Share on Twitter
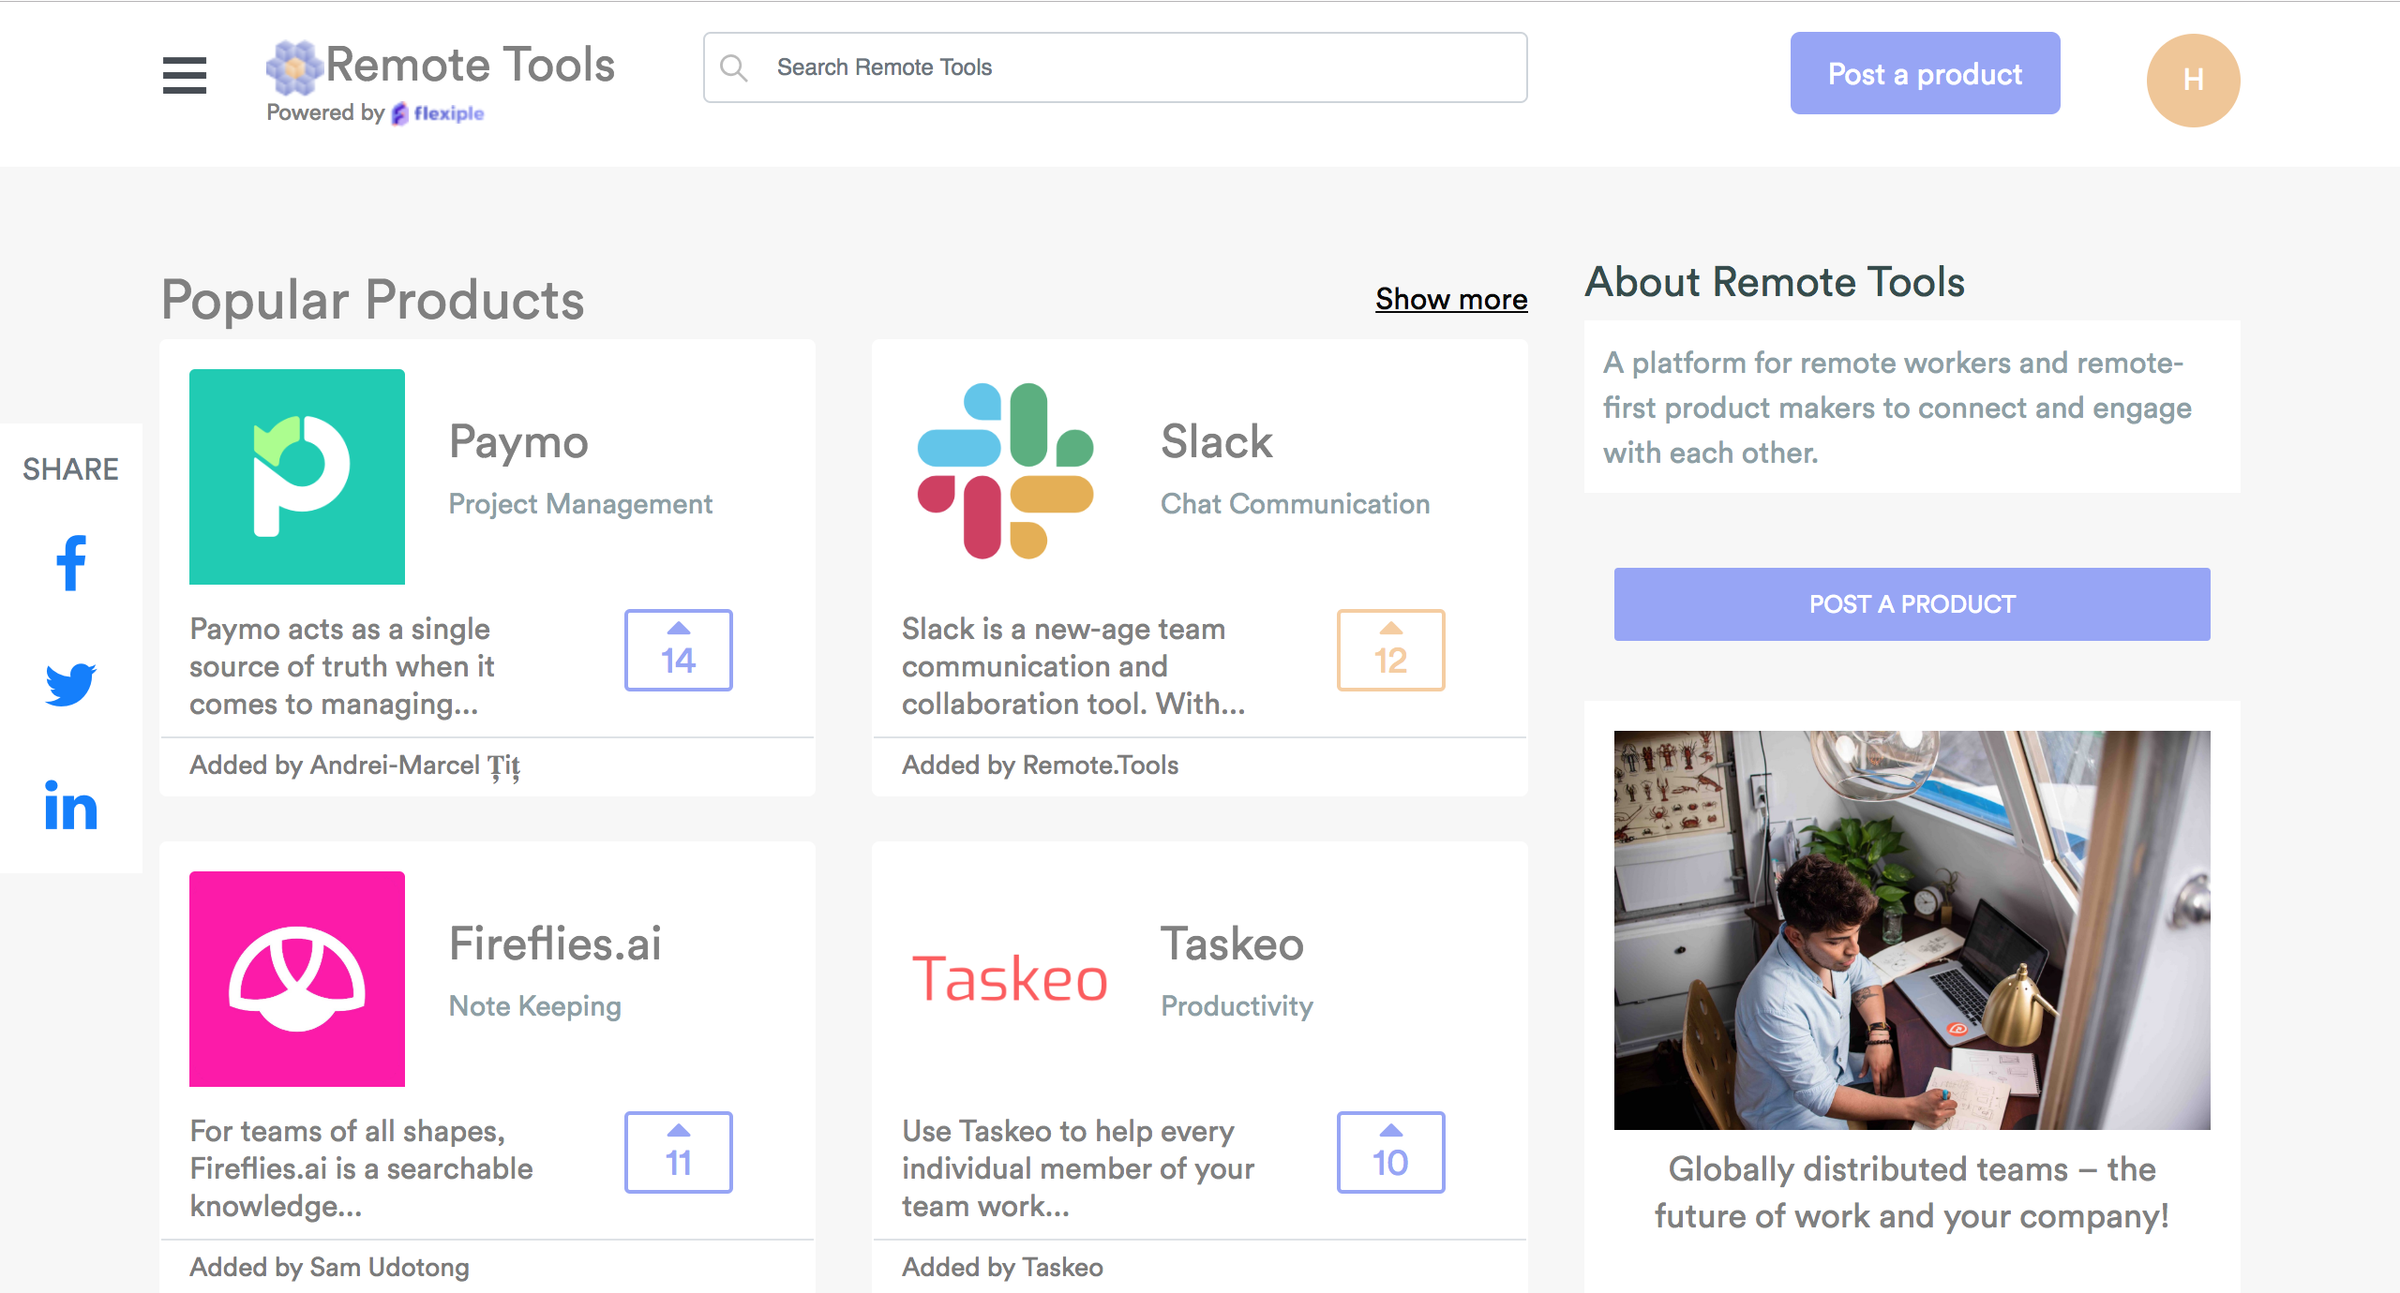 [x=71, y=684]
